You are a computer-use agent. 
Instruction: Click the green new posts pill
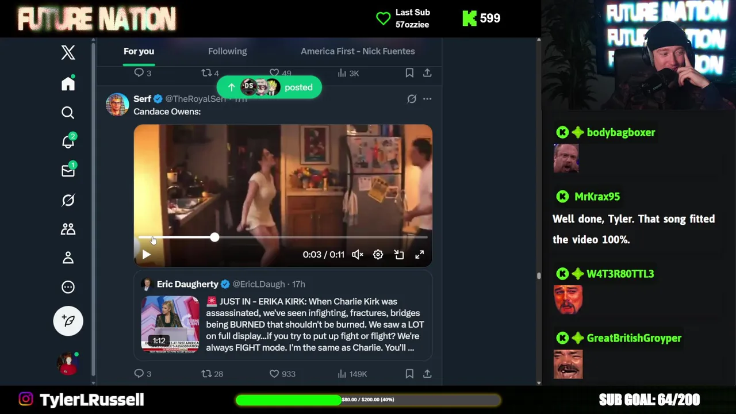(x=269, y=87)
